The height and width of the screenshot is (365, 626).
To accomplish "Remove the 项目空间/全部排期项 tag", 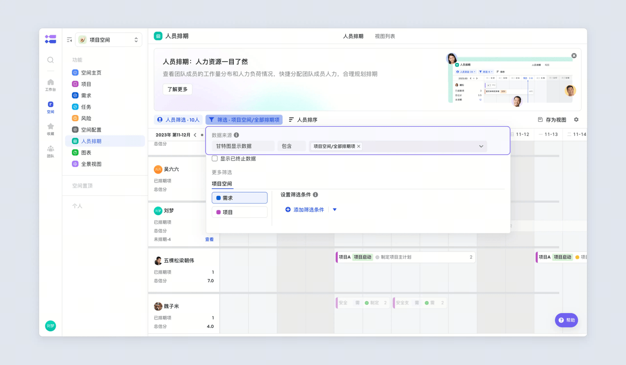I will pos(358,146).
